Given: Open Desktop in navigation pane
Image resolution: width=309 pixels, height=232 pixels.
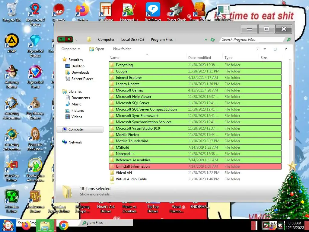Looking at the screenshot, I should point(75,66).
